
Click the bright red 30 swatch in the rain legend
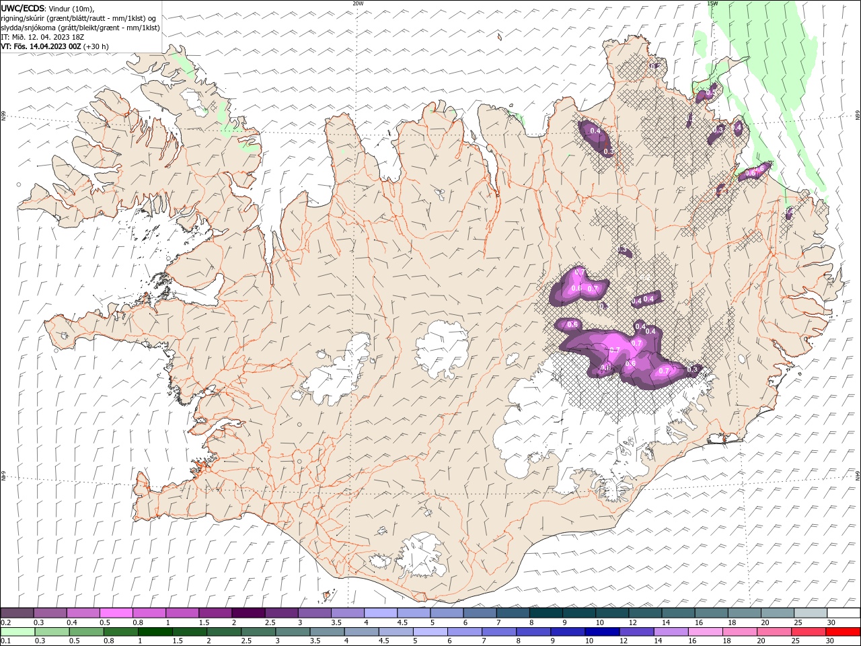(844, 632)
